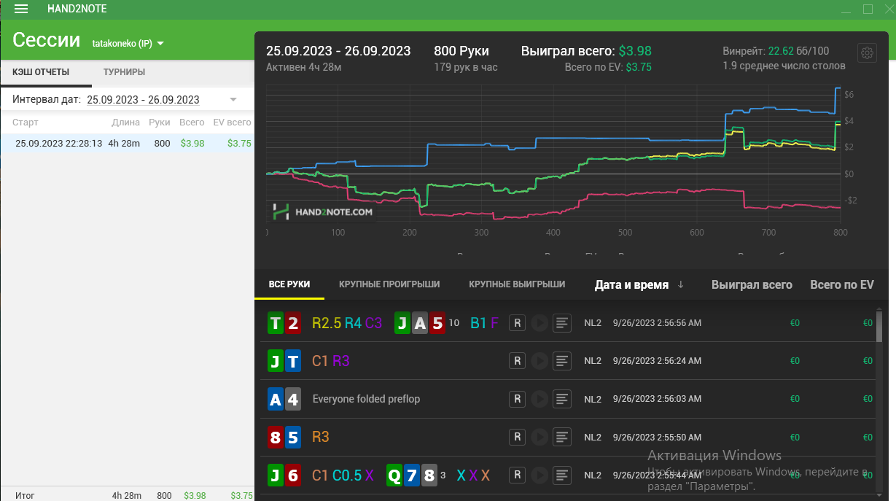Click the JA5 flop cards in T2 hand

click(x=420, y=322)
